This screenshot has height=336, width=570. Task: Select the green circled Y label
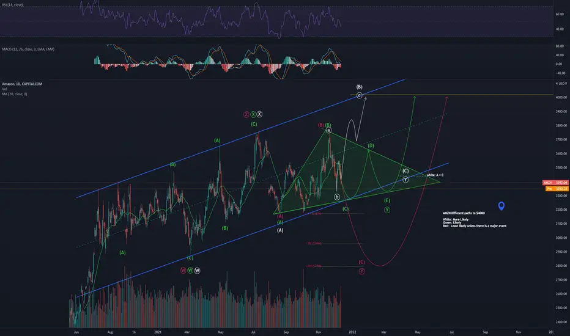coord(387,210)
